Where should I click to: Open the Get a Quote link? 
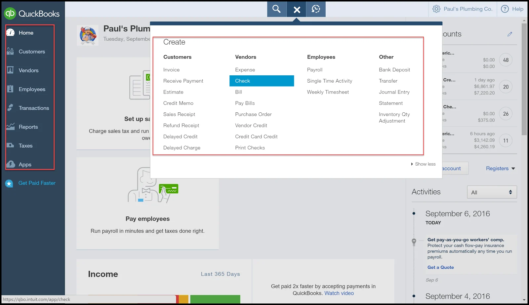click(440, 267)
